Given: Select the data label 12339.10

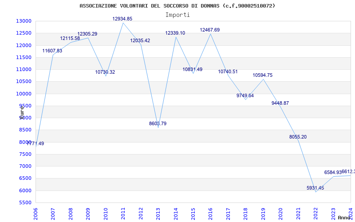Looking at the screenshot, I should click(x=175, y=33).
